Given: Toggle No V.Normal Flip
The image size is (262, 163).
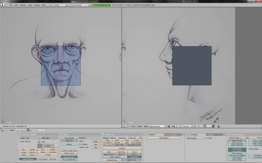Looking at the screenshot, I should tap(69, 160).
